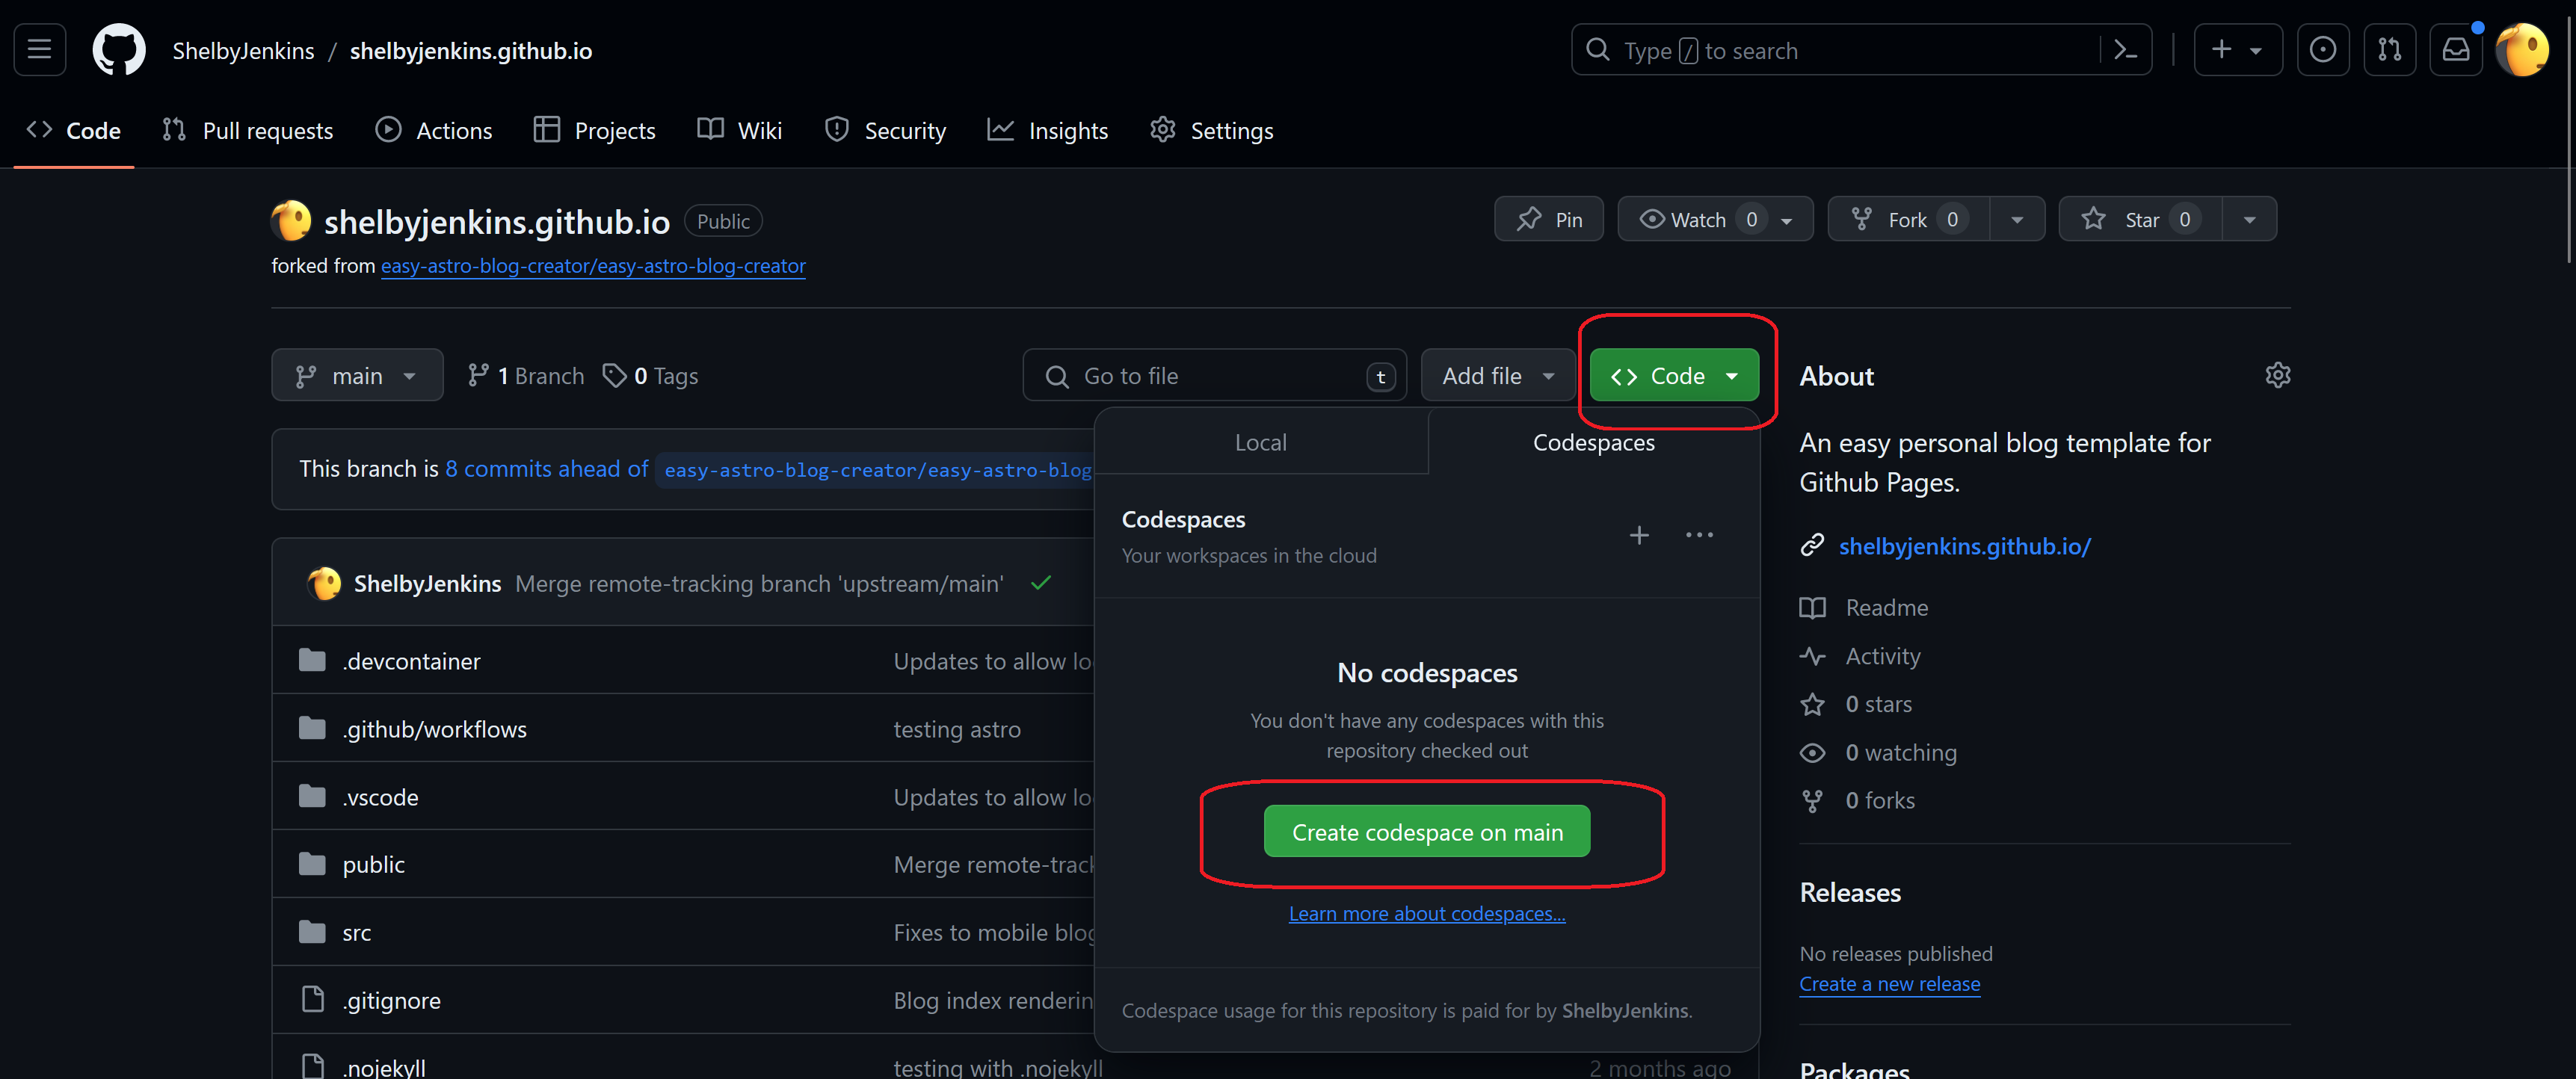Open Learn more about codespaces link

[1426, 913]
